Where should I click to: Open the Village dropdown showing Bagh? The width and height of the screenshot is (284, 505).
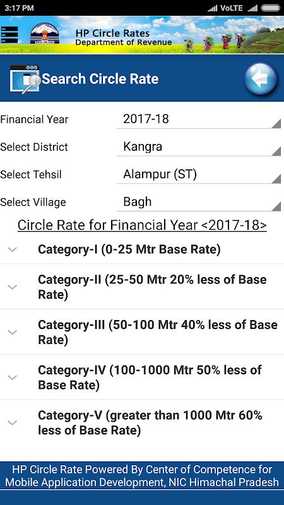(x=199, y=202)
